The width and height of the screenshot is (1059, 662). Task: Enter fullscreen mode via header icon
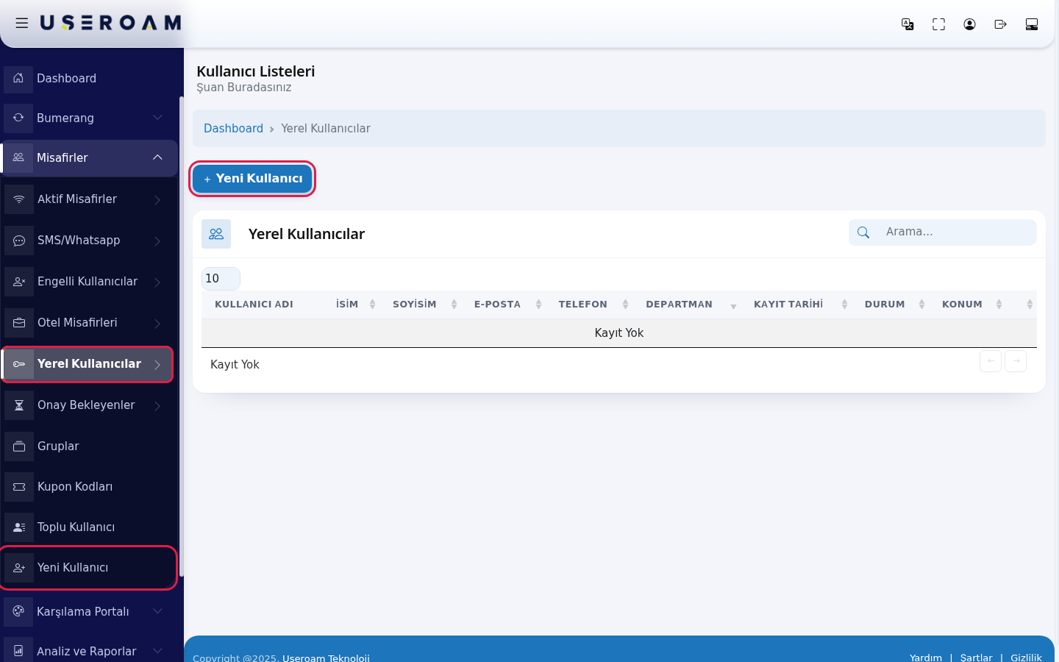938,24
